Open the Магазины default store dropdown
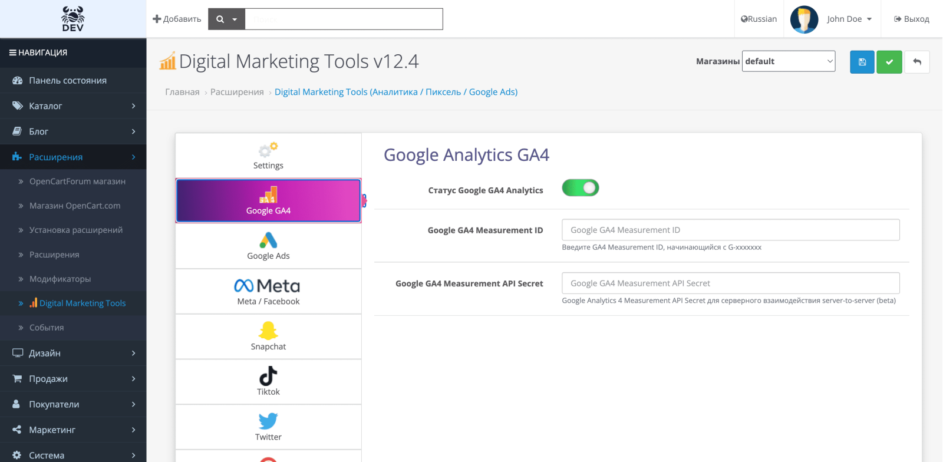 789,61
